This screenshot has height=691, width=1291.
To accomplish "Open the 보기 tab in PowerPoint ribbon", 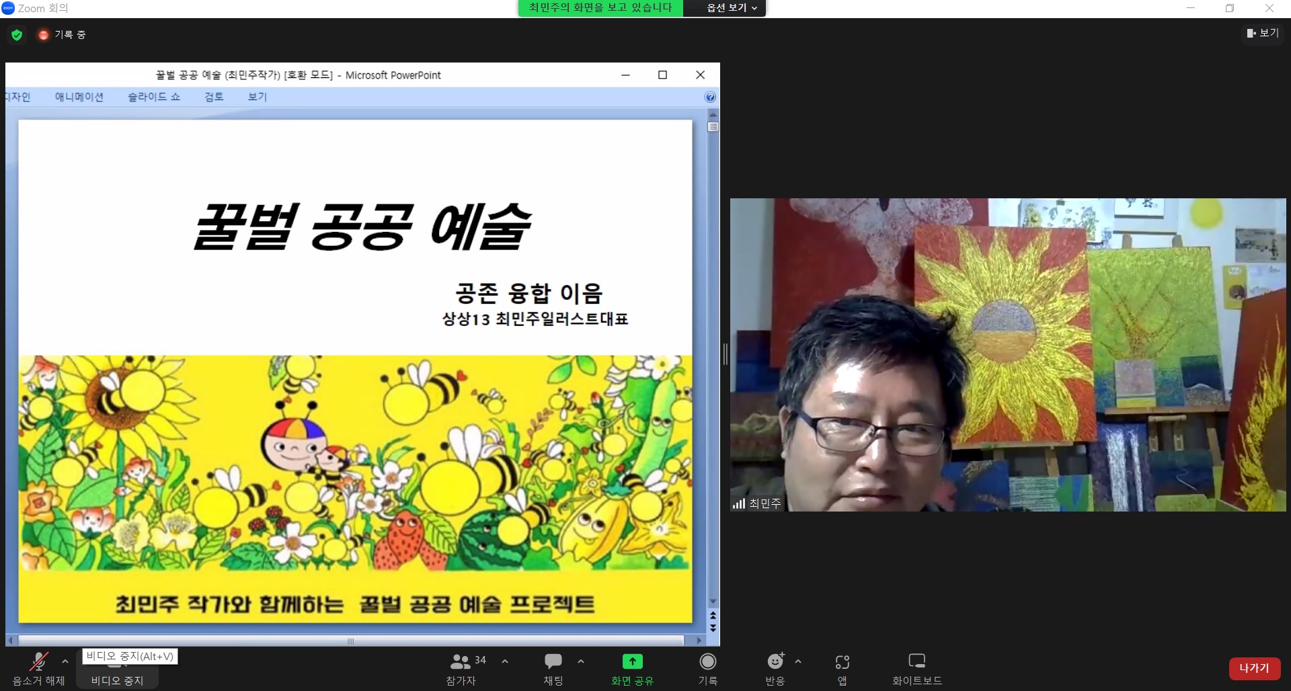I will (x=258, y=97).
